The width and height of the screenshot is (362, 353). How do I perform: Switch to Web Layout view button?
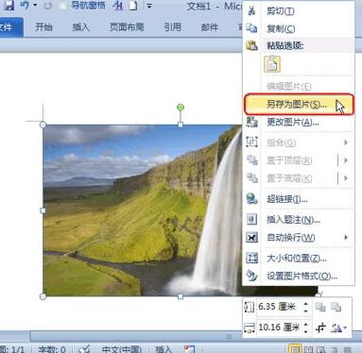point(321,349)
